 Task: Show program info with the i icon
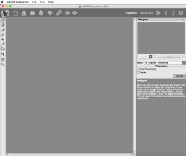click(166, 13)
